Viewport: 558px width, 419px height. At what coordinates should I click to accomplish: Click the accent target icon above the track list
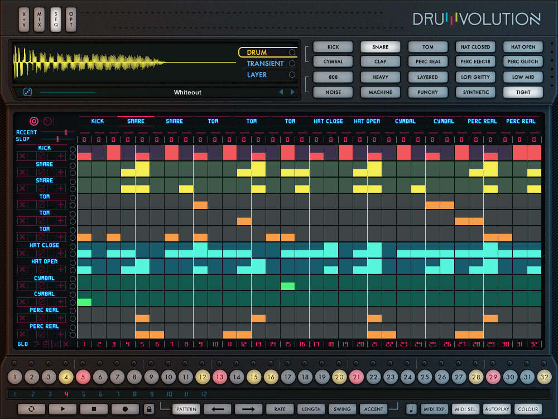click(x=35, y=121)
